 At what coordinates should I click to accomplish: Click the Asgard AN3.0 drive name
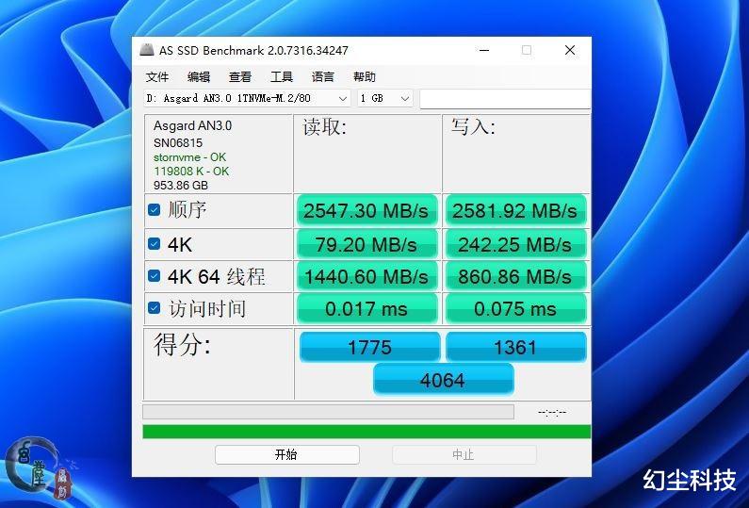(x=192, y=125)
